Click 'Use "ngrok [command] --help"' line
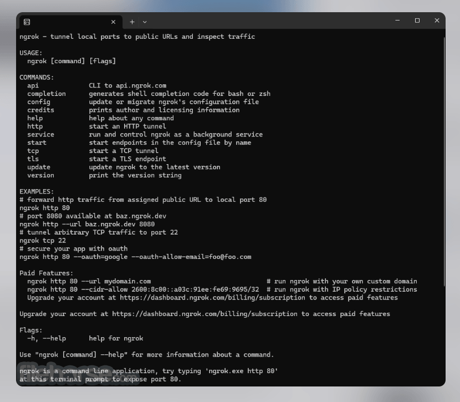 tap(146, 355)
